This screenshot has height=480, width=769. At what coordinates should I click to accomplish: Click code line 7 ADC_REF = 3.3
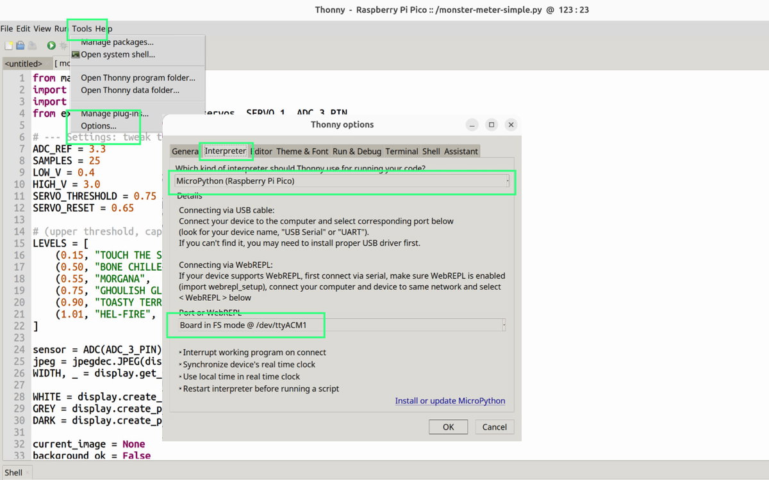coord(69,148)
